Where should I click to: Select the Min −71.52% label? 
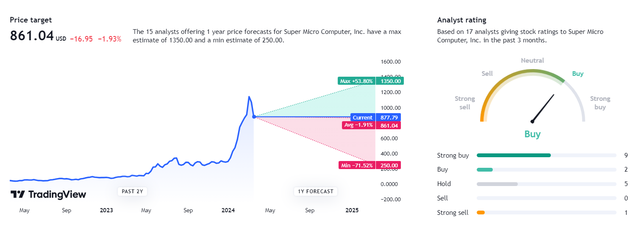click(356, 165)
